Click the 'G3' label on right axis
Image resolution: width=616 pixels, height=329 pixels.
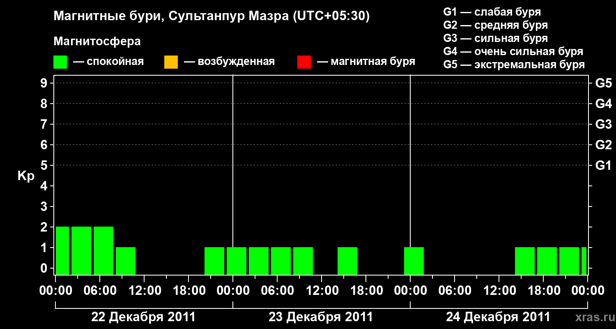[x=603, y=125]
